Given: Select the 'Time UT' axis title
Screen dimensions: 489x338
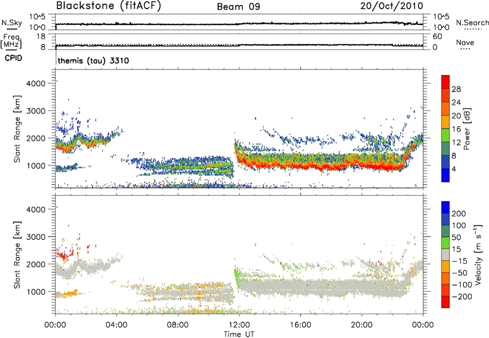Looking at the screenshot, I should coord(239,334).
